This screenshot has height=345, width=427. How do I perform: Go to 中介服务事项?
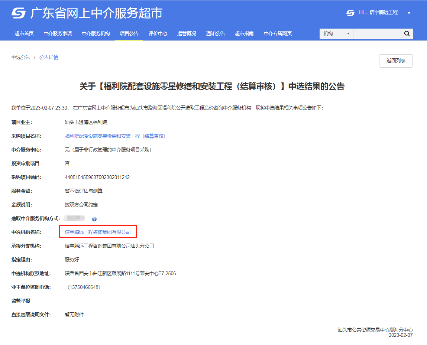click(x=58, y=33)
